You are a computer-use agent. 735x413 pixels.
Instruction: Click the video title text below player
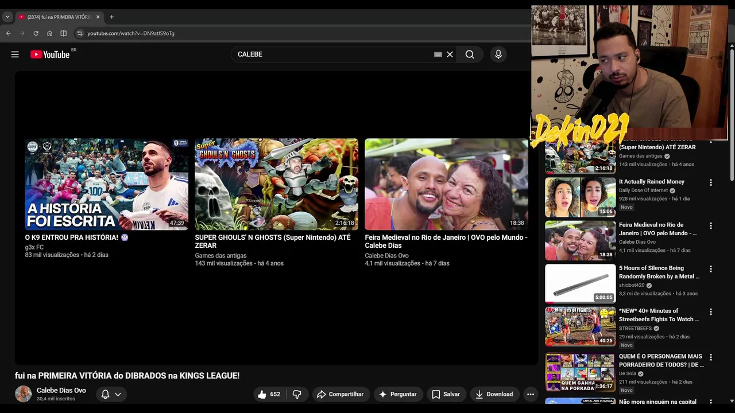[127, 376]
